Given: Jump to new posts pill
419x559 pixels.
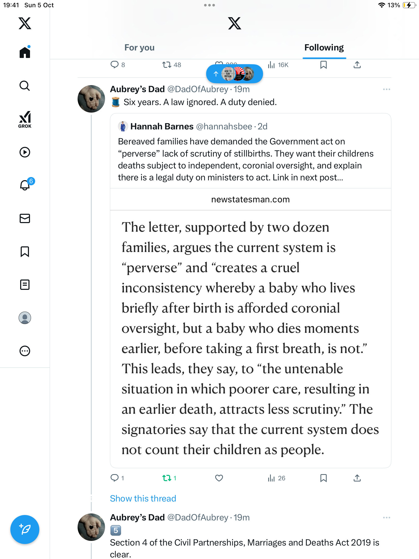Looking at the screenshot, I should [235, 74].
